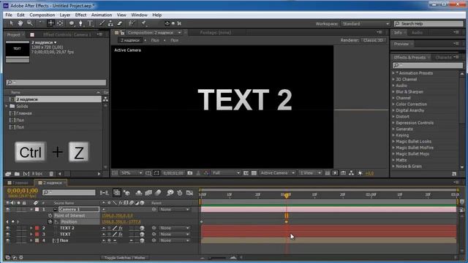Open the Layer menu
The height and width of the screenshot is (263, 468).
pyautogui.click(x=65, y=15)
